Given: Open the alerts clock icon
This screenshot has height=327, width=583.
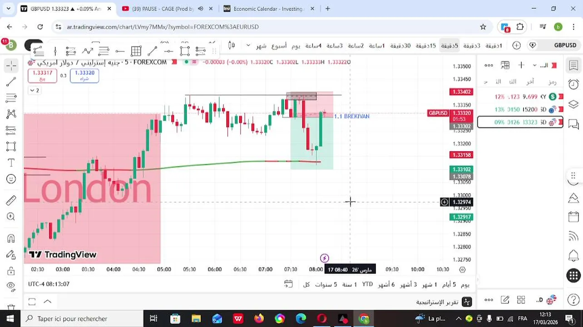Looking at the screenshot, I should click(573, 84).
